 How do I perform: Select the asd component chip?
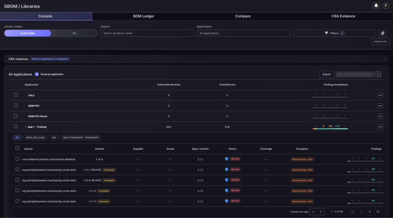pyautogui.click(x=54, y=137)
